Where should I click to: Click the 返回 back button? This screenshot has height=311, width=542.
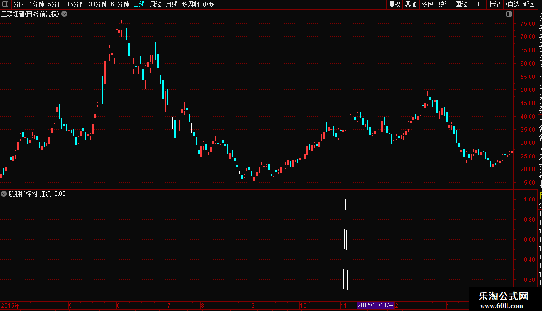(x=529, y=4)
